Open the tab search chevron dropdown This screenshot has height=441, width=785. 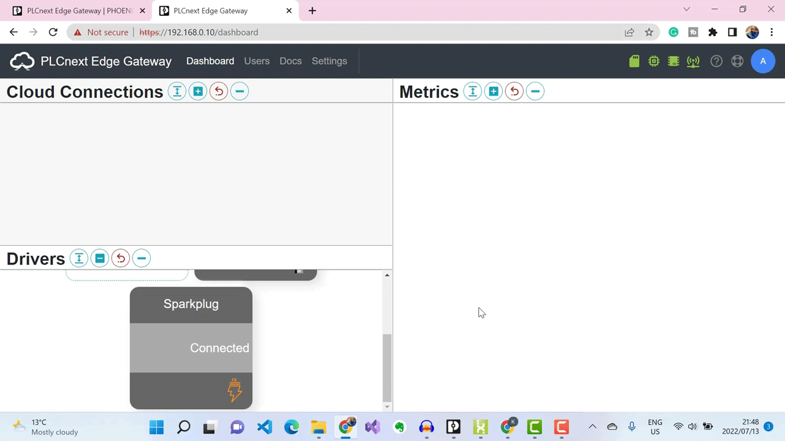pos(687,9)
